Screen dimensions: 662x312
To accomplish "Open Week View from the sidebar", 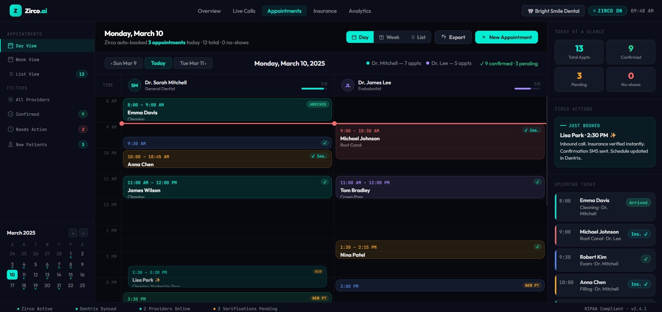I will pos(10,59).
